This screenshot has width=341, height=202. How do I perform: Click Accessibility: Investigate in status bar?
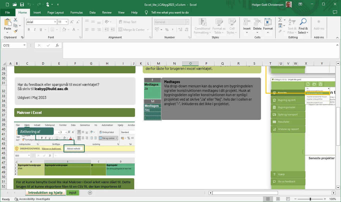(32, 199)
